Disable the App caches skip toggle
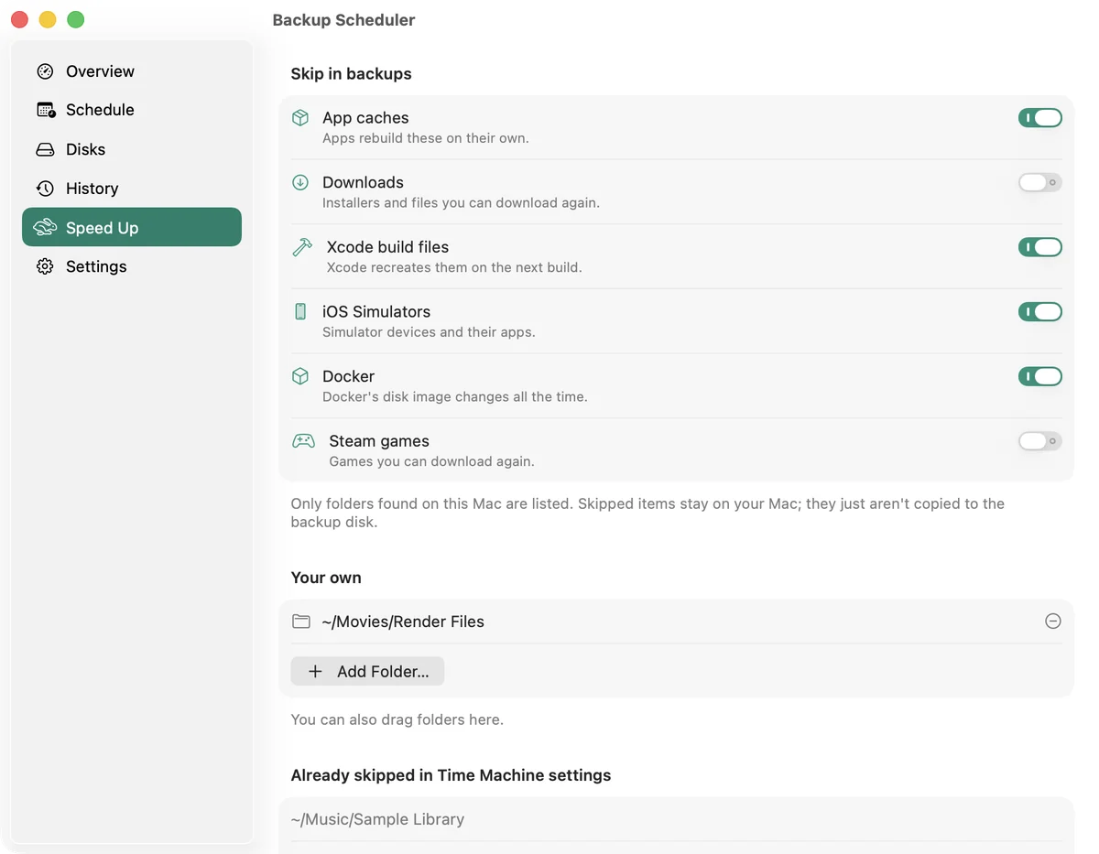 pyautogui.click(x=1040, y=118)
